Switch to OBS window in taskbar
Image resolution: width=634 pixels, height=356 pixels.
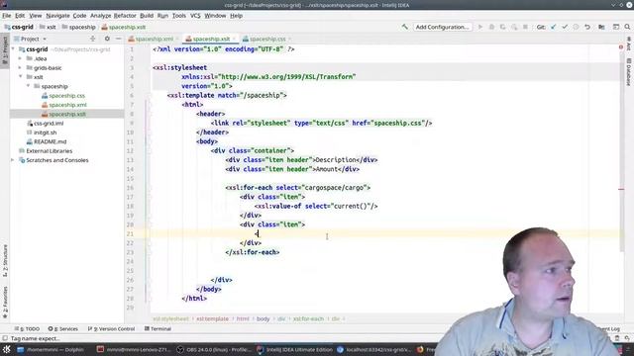[214, 349]
